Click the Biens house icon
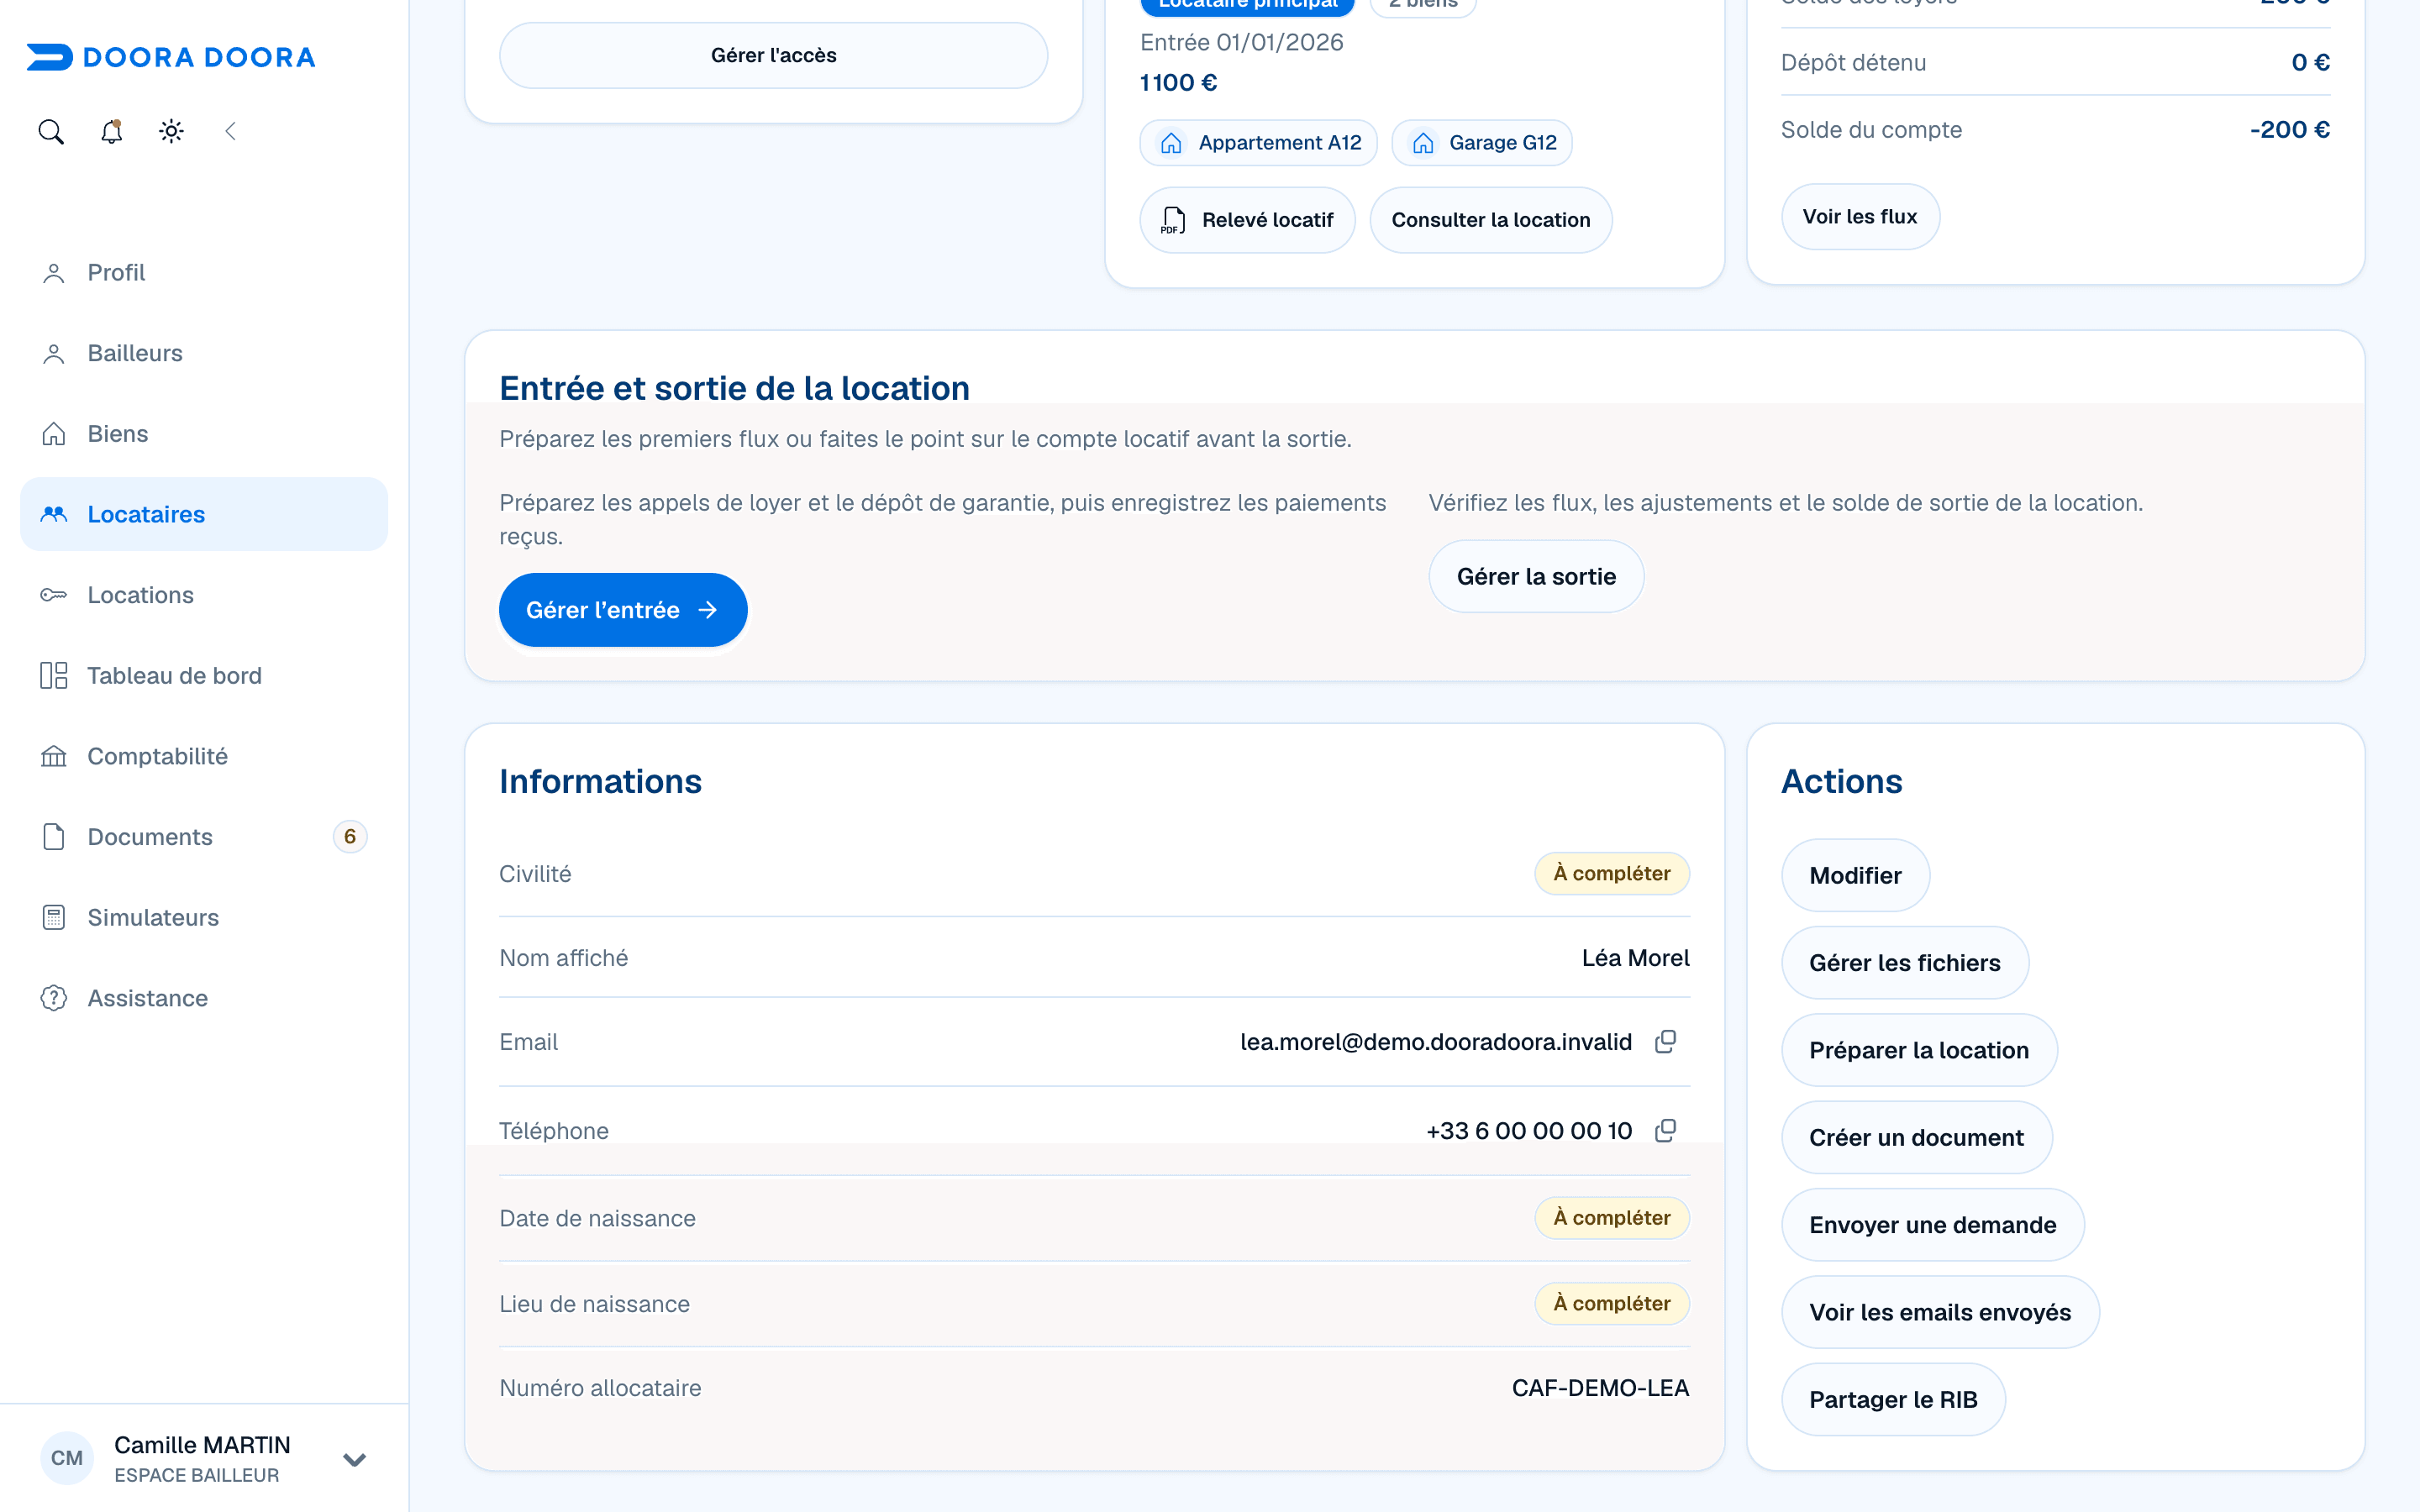Image resolution: width=2420 pixels, height=1512 pixels. click(x=54, y=434)
